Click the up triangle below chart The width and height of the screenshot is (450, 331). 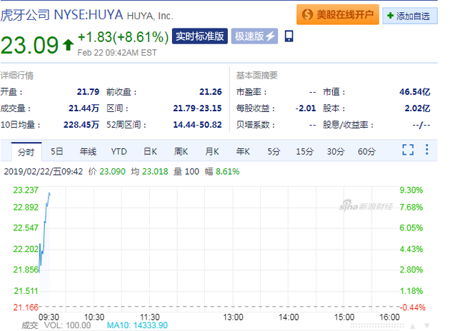pos(413,326)
